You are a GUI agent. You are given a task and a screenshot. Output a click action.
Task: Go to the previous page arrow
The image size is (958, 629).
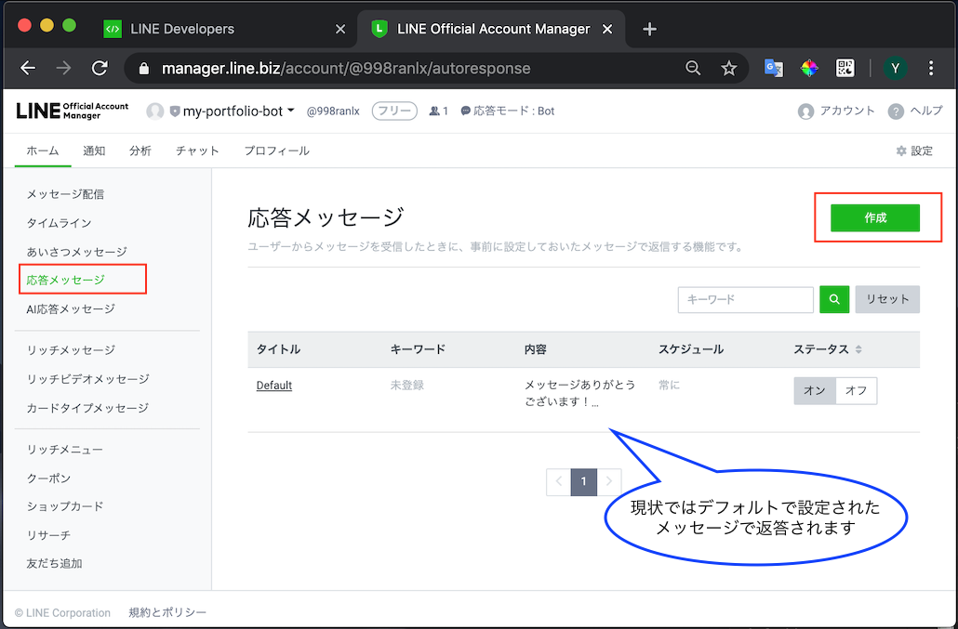click(558, 482)
